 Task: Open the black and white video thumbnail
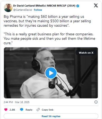coord(51,73)
